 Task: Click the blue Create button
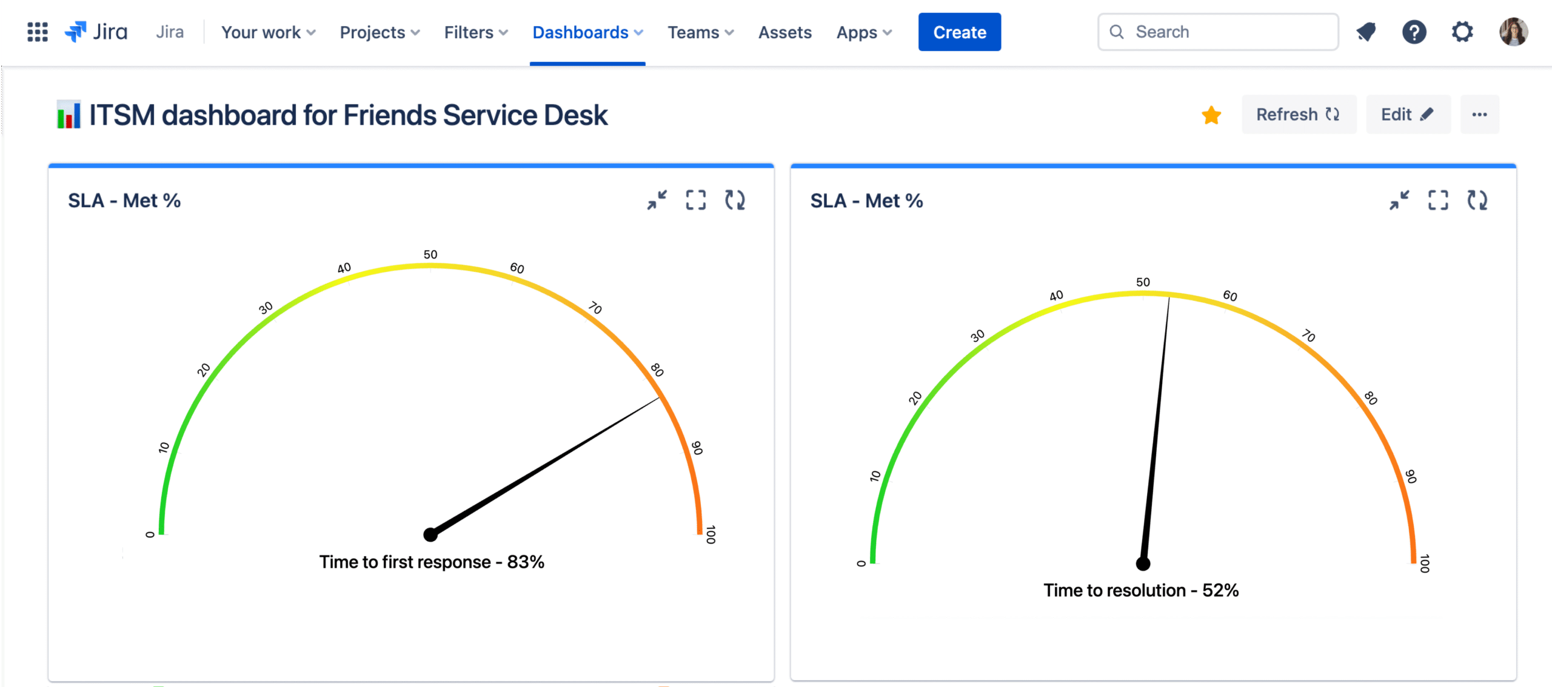(959, 32)
